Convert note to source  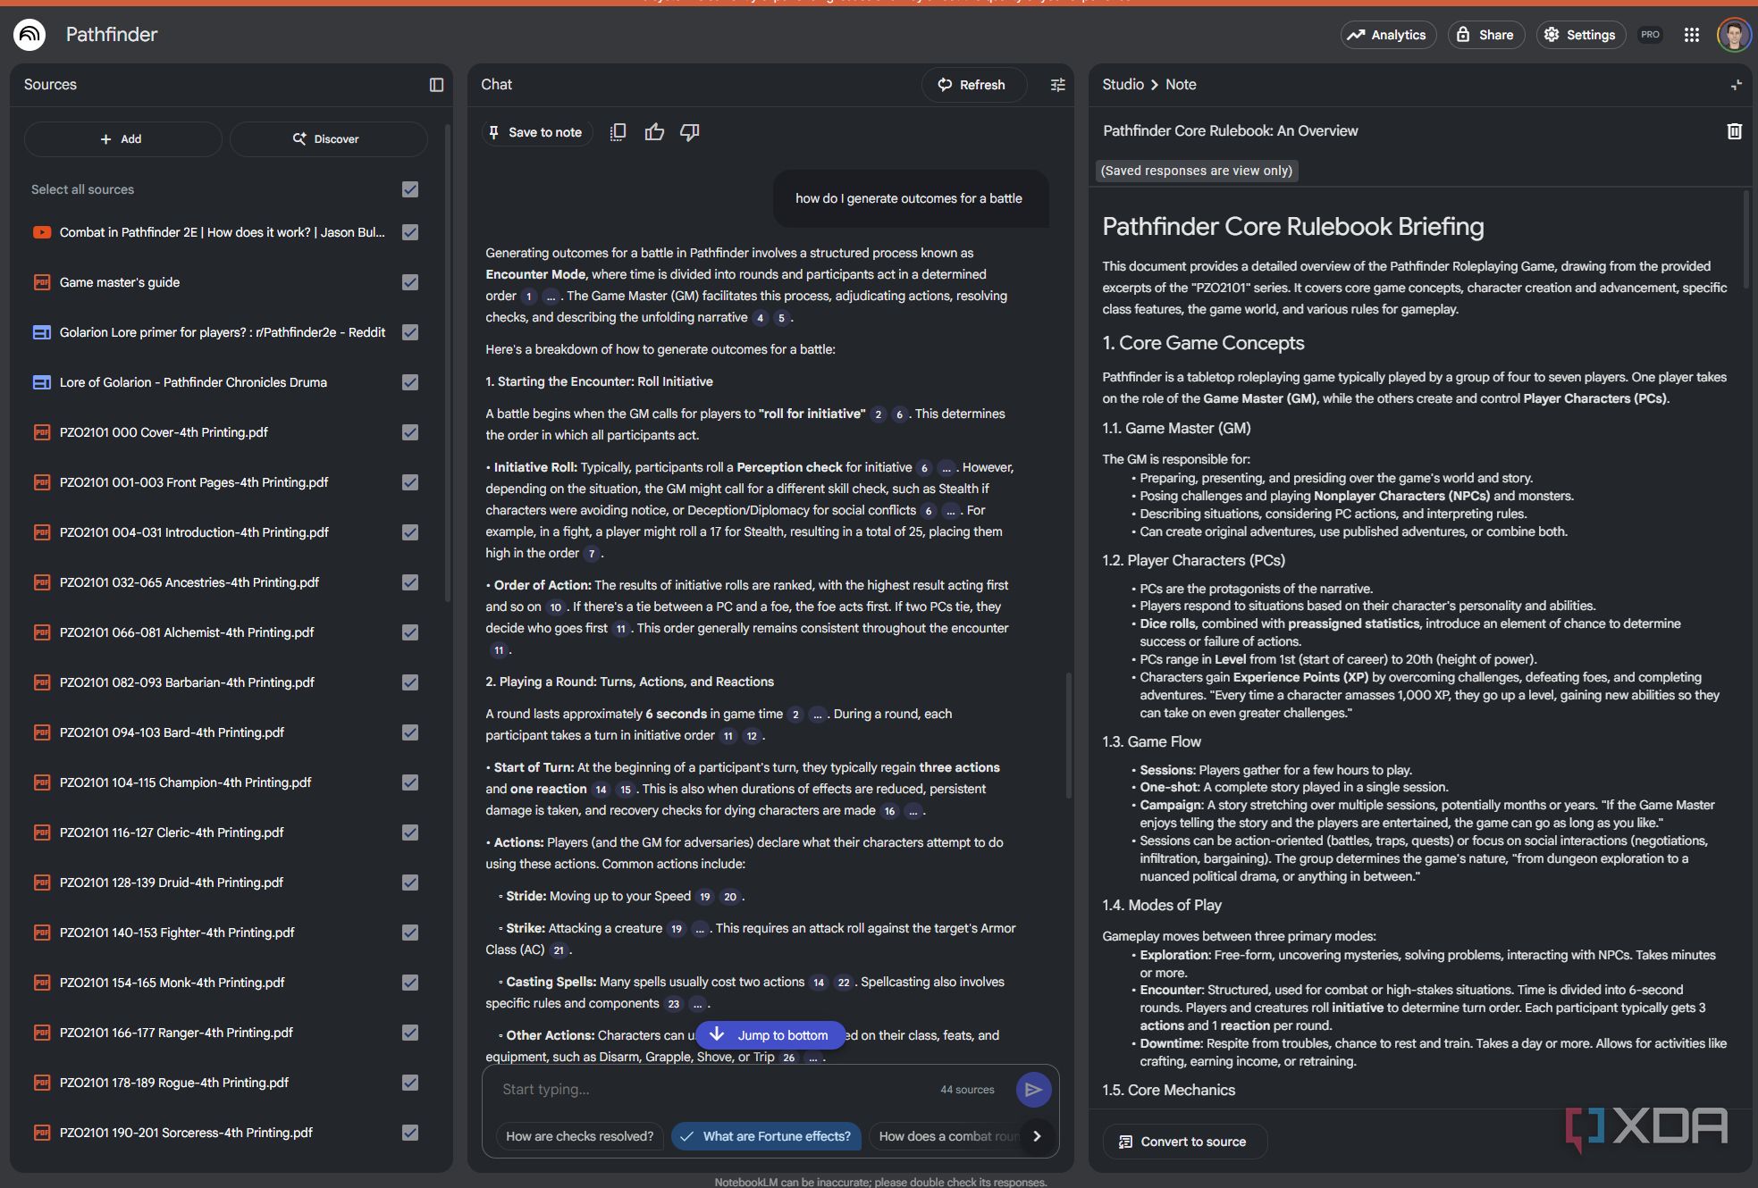(x=1184, y=1142)
